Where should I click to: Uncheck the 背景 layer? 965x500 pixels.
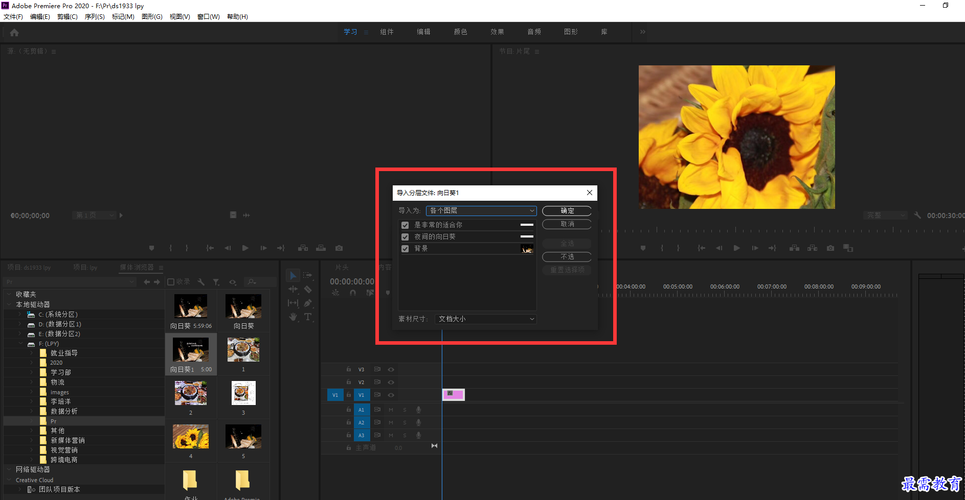[x=405, y=249]
